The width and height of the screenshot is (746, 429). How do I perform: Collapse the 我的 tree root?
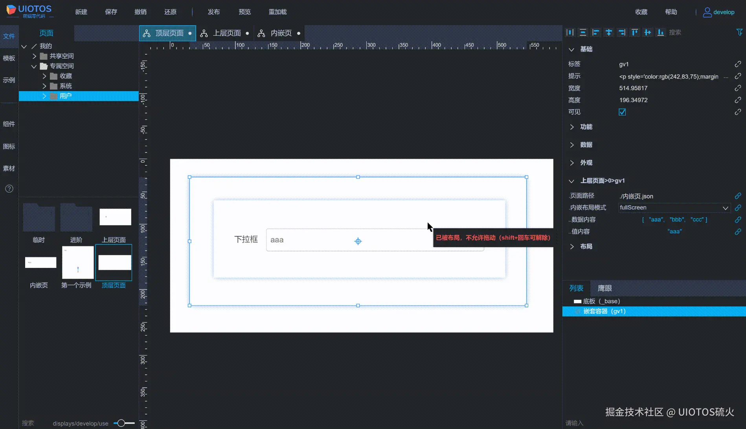tap(24, 46)
